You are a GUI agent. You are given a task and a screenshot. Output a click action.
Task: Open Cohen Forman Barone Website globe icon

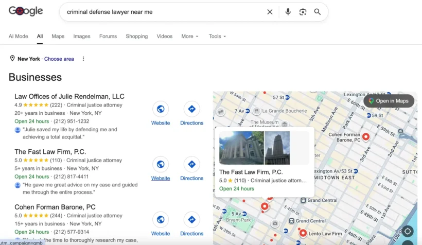(161, 220)
